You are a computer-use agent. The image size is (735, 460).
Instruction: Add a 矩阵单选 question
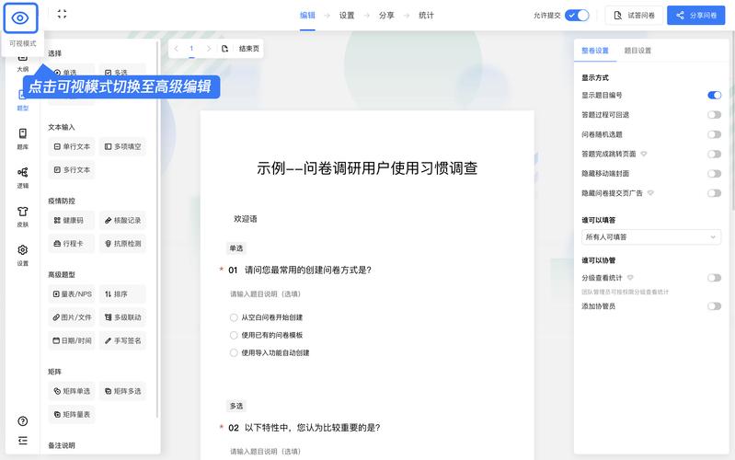(72, 391)
